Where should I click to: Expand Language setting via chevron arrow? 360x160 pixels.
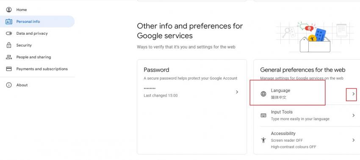(353, 94)
